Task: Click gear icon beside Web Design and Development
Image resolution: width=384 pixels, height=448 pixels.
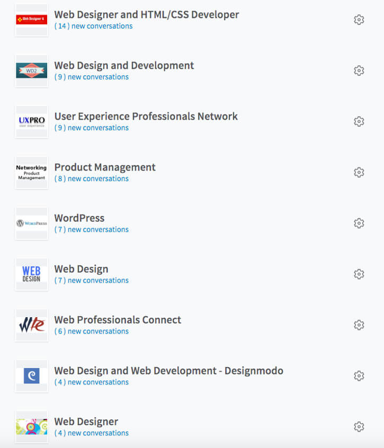Action: click(x=359, y=70)
